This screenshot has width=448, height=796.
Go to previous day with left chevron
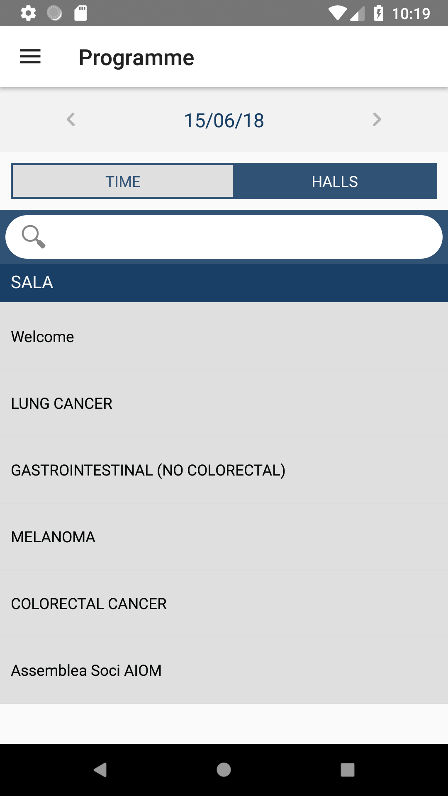(71, 119)
